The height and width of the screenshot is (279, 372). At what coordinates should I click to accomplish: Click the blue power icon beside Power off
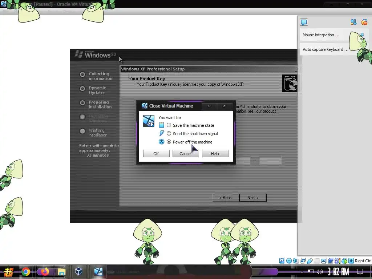pos(161,142)
